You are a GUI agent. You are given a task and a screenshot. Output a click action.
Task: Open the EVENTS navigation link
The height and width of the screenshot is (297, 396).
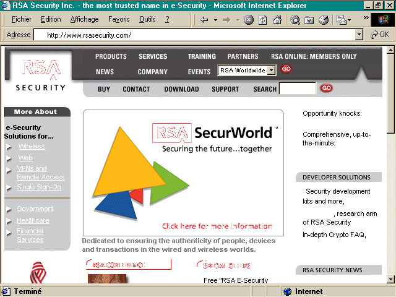click(199, 72)
